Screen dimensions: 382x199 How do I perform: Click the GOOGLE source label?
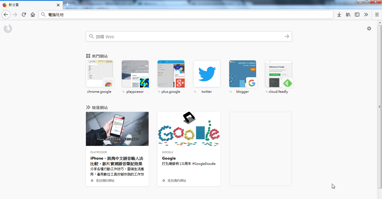coord(168,152)
